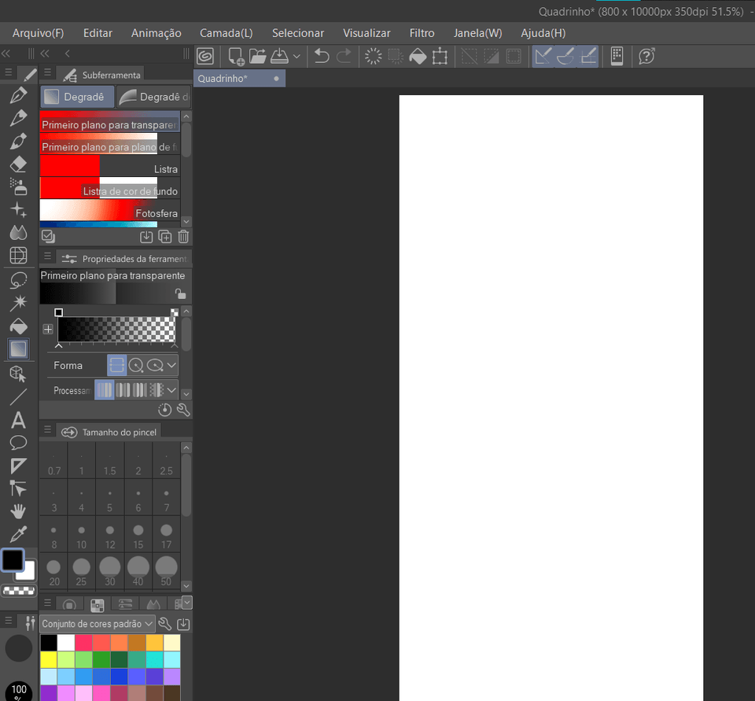This screenshot has width=755, height=701.
Task: Open sub tool detail wrench icon
Action: (183, 410)
